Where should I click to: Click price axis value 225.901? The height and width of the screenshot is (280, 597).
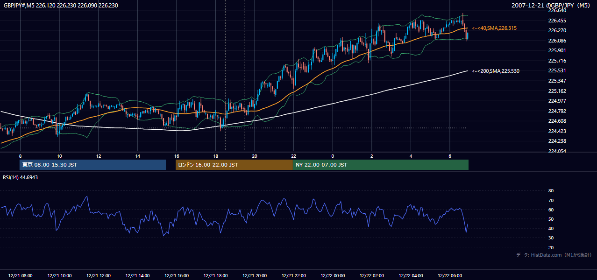[x=557, y=50]
